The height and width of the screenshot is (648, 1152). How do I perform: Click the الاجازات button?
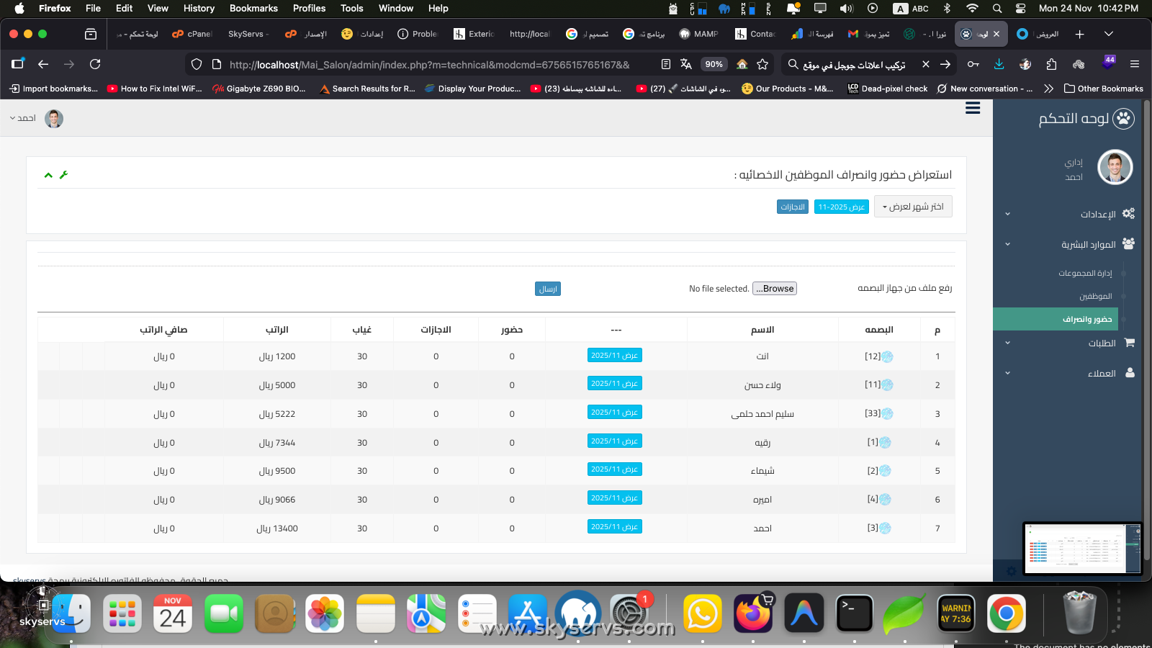click(x=793, y=207)
